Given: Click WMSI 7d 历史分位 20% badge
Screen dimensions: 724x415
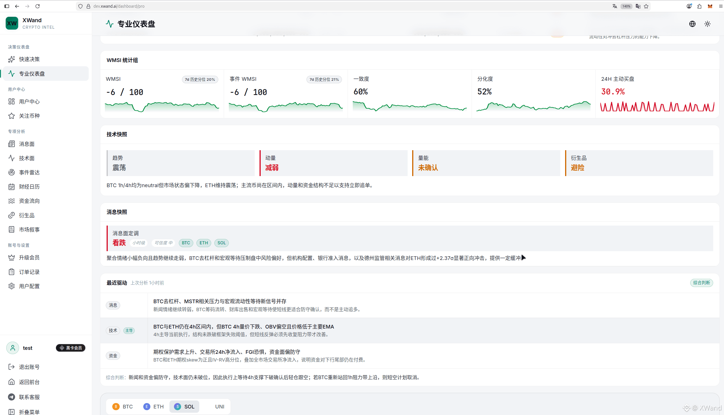Looking at the screenshot, I should click(x=200, y=80).
